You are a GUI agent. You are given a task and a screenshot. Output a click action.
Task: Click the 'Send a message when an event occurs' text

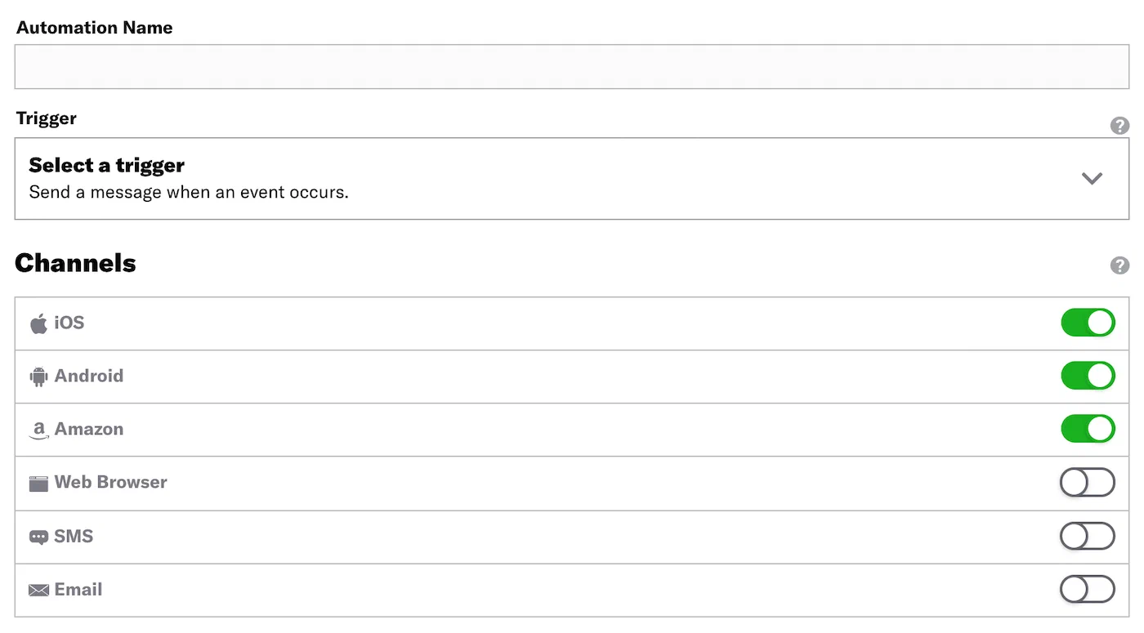coord(189,192)
